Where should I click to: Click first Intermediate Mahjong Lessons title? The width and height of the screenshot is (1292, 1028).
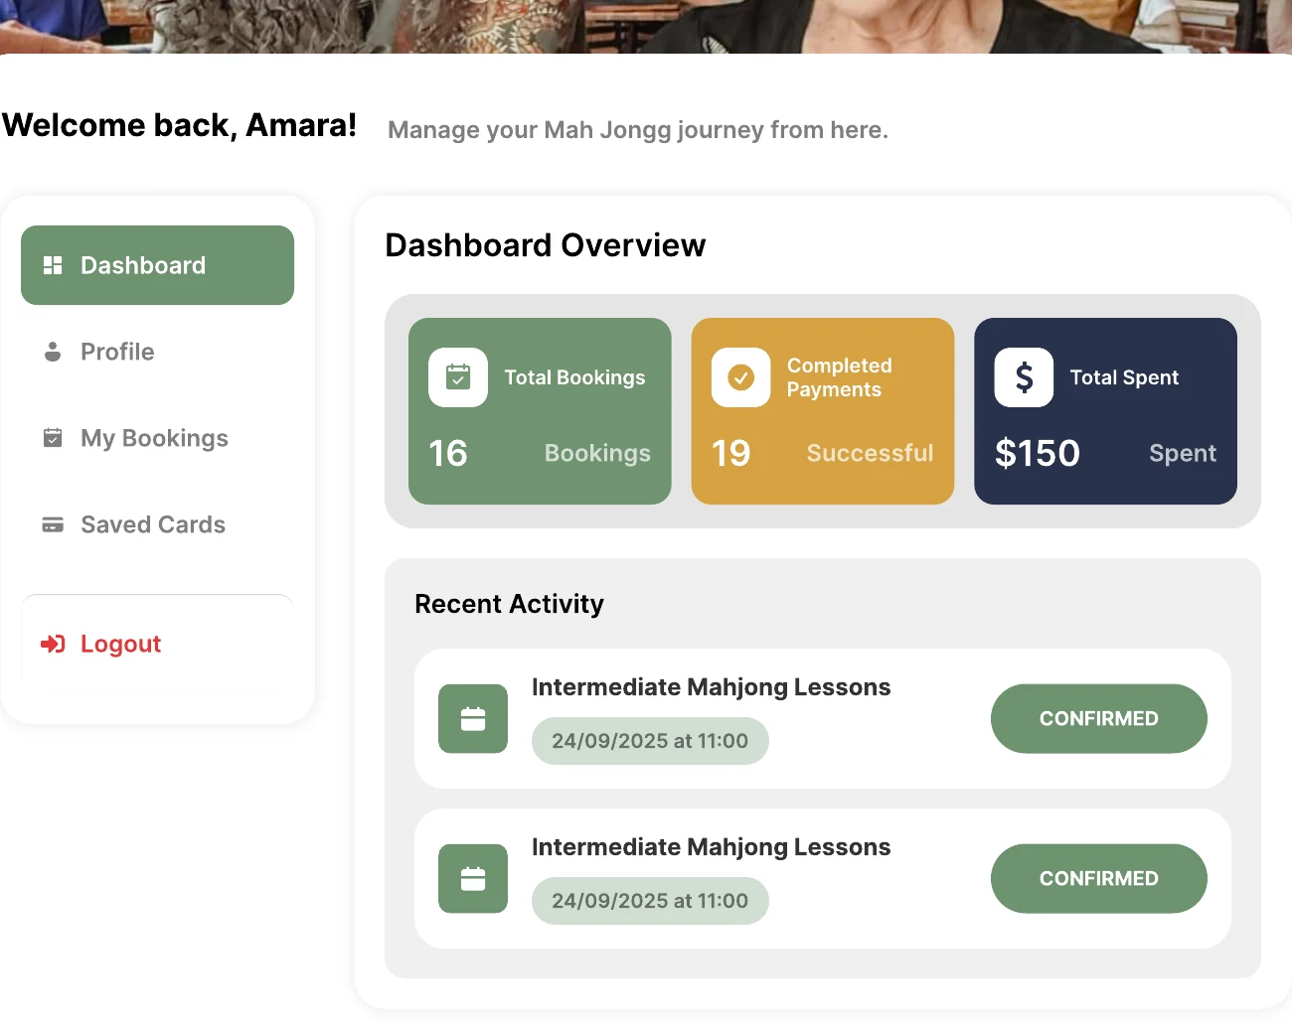pos(712,687)
